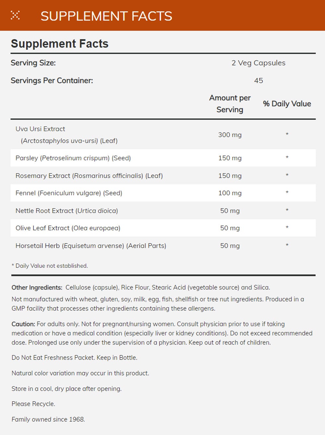This screenshot has height=435, width=325.
Task: Click the bold Caution label
Action: click(x=23, y=324)
